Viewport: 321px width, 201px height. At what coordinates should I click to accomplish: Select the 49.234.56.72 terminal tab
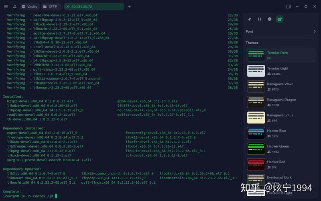pyautogui.click(x=94, y=6)
